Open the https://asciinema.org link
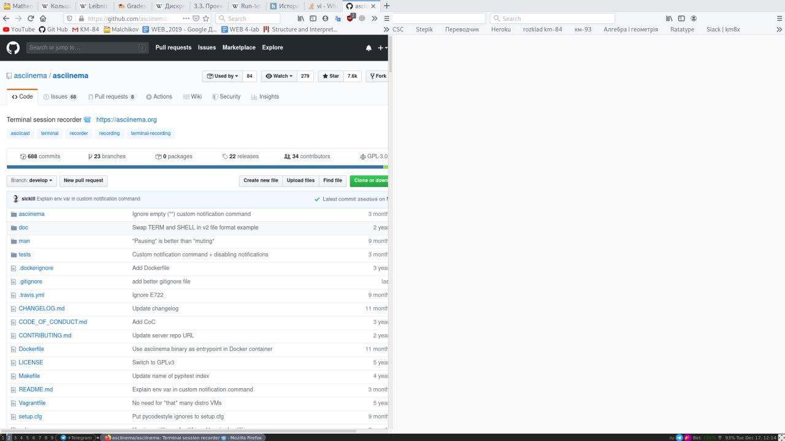This screenshot has height=441, width=785. coord(126,120)
